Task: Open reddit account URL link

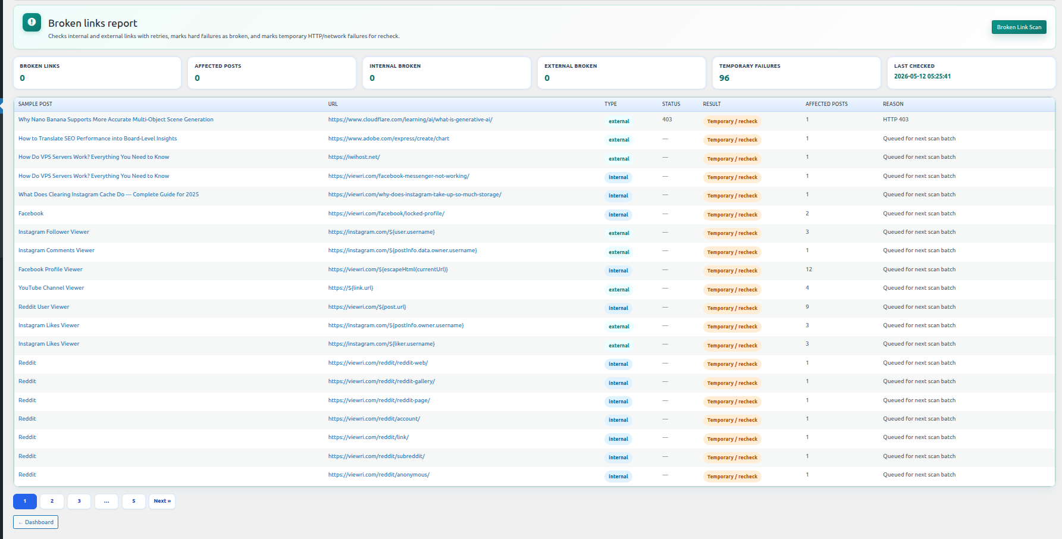Action: pos(374,419)
